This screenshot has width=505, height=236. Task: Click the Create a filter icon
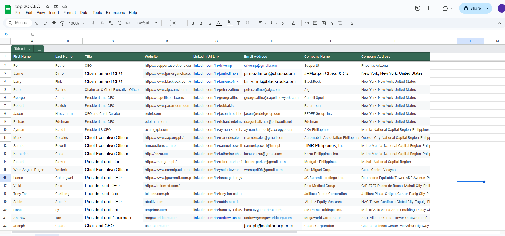tap(332, 23)
